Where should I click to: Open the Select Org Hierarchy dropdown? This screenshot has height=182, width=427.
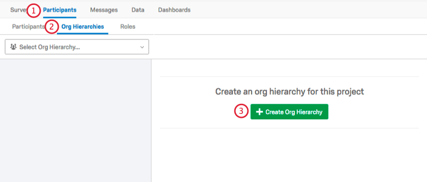coord(77,47)
